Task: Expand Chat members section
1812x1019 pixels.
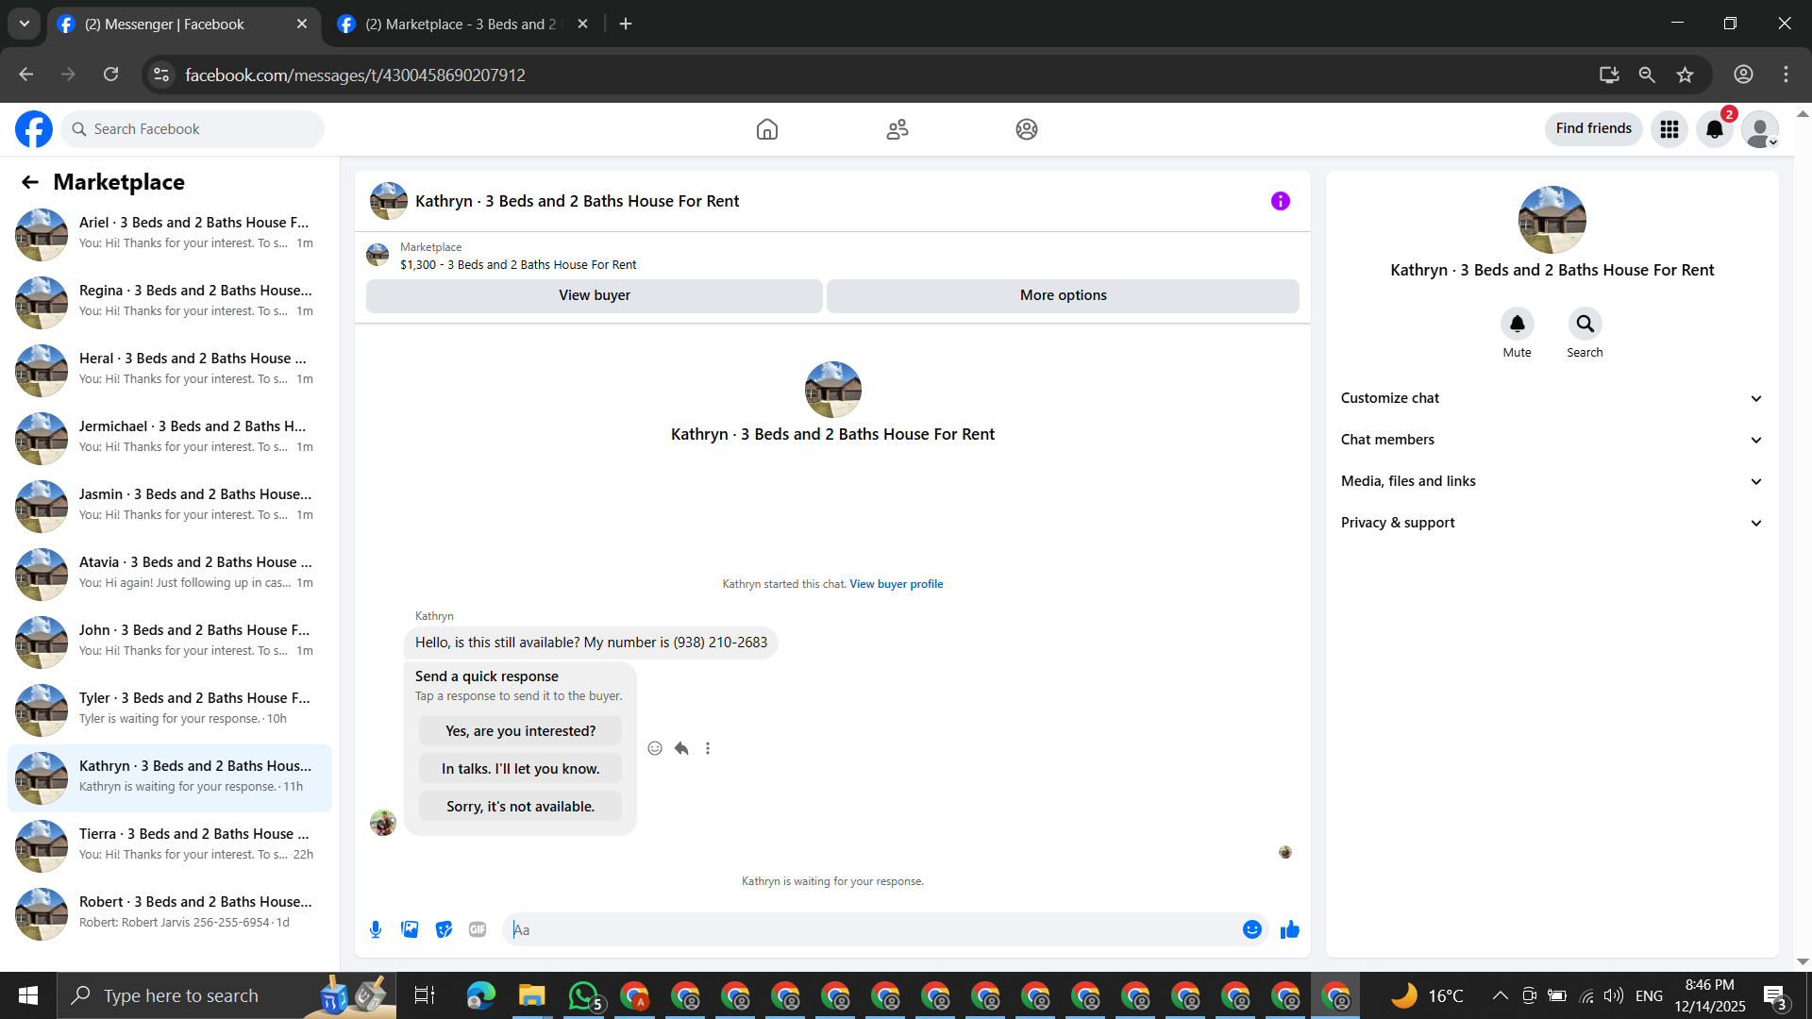Action: 1552,440
